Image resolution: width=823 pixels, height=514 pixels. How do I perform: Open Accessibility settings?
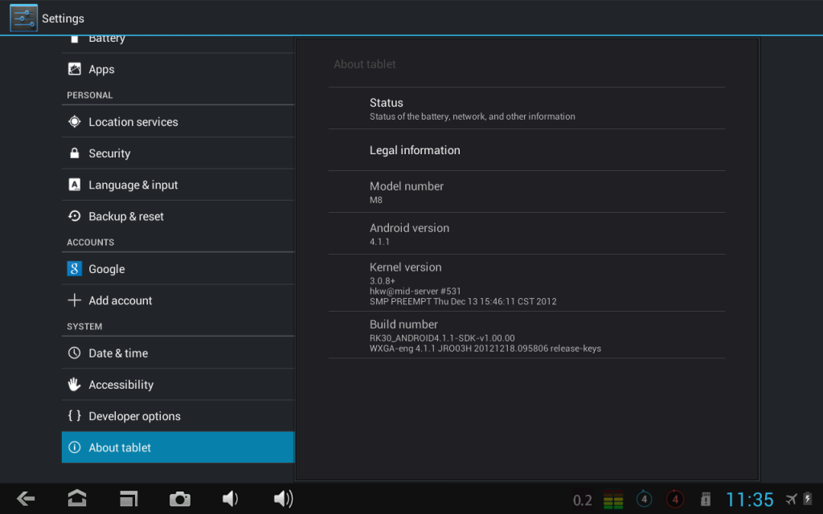178,385
